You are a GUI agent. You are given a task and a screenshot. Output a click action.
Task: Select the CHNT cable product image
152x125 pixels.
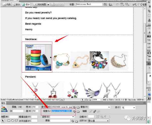point(38,58)
